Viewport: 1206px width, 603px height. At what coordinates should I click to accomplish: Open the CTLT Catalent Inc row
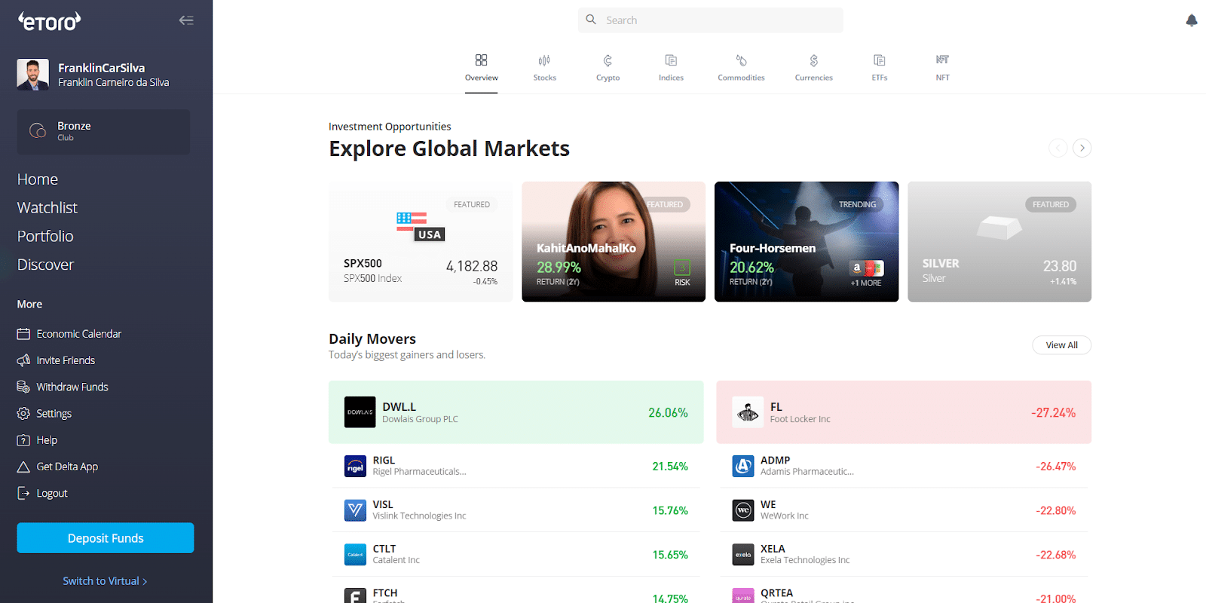pyautogui.click(x=516, y=555)
